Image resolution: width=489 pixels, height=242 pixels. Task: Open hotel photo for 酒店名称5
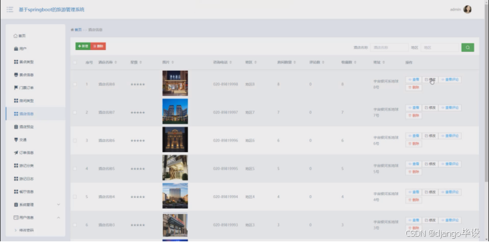pos(175,167)
